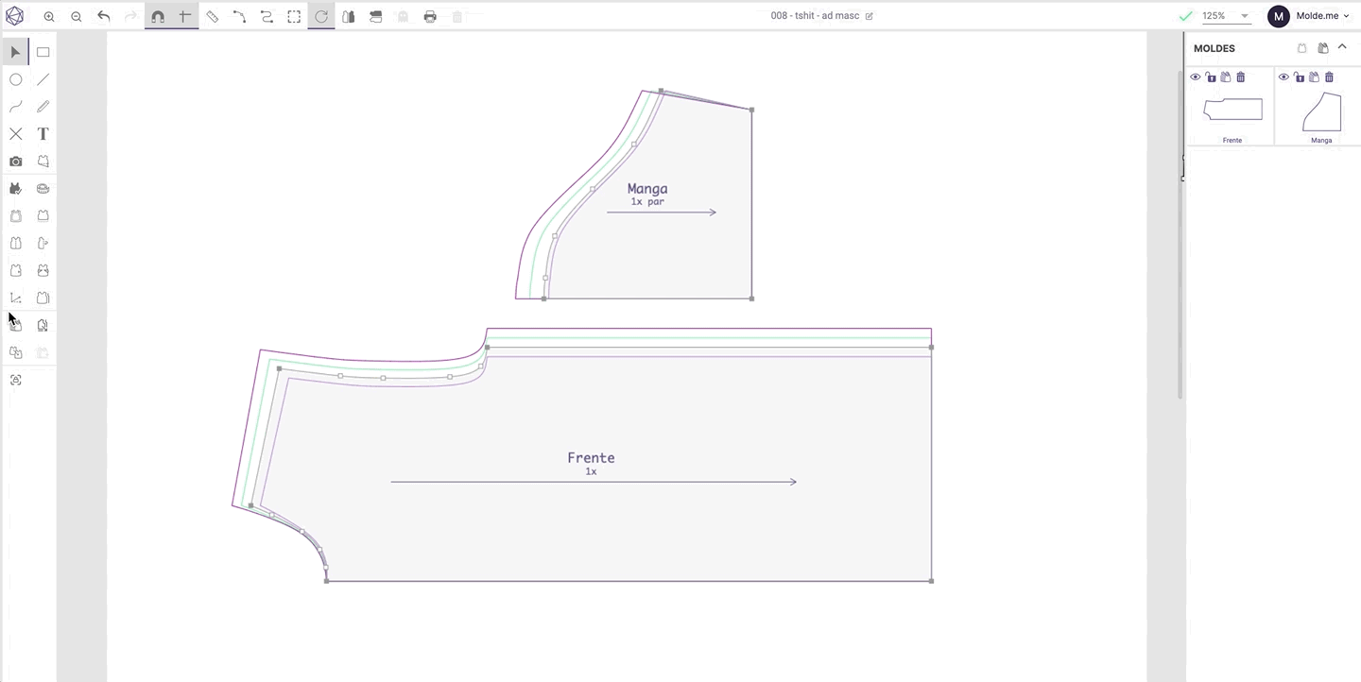Pick the pencil freehand tool
This screenshot has height=682, width=1361.
tap(43, 107)
